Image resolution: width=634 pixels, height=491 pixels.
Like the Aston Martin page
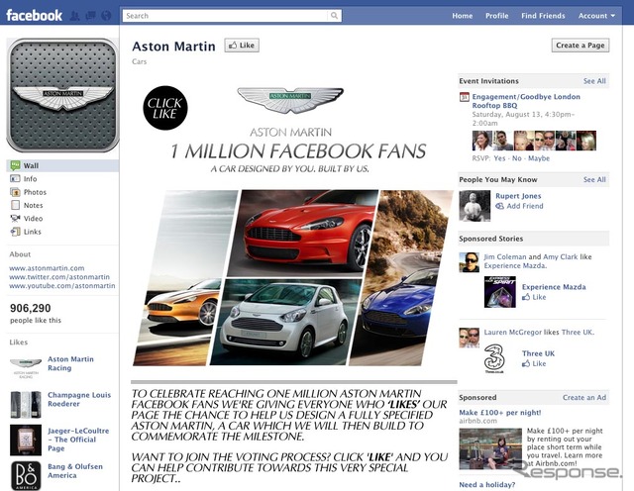coord(242,46)
